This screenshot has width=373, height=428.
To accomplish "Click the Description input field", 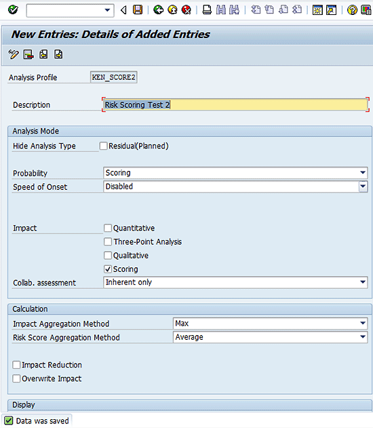I will [235, 105].
